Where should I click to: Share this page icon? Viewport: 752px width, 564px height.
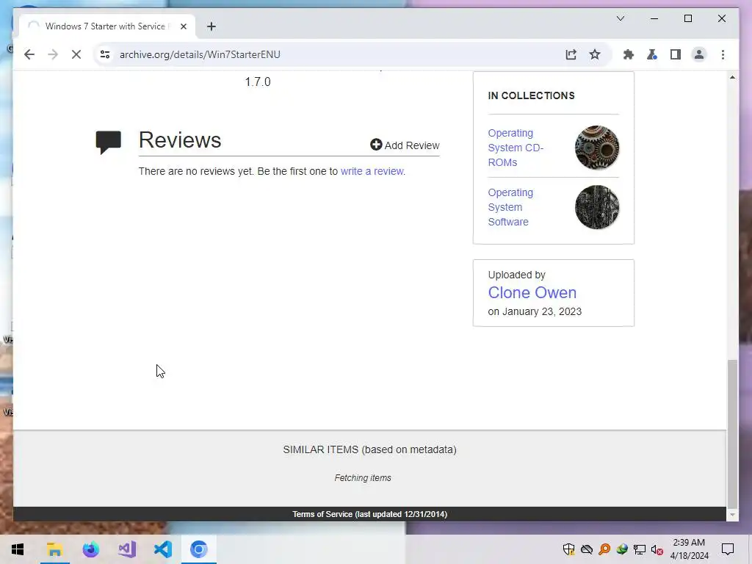click(x=571, y=54)
